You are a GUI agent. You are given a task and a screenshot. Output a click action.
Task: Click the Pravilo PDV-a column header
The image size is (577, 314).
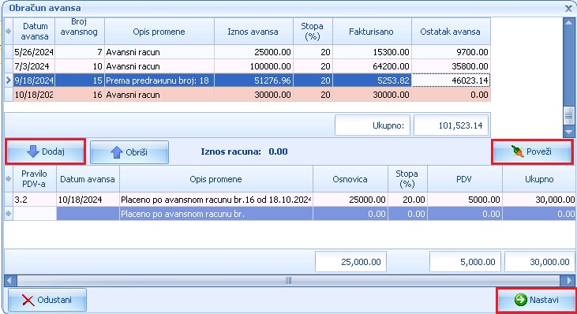(x=35, y=179)
